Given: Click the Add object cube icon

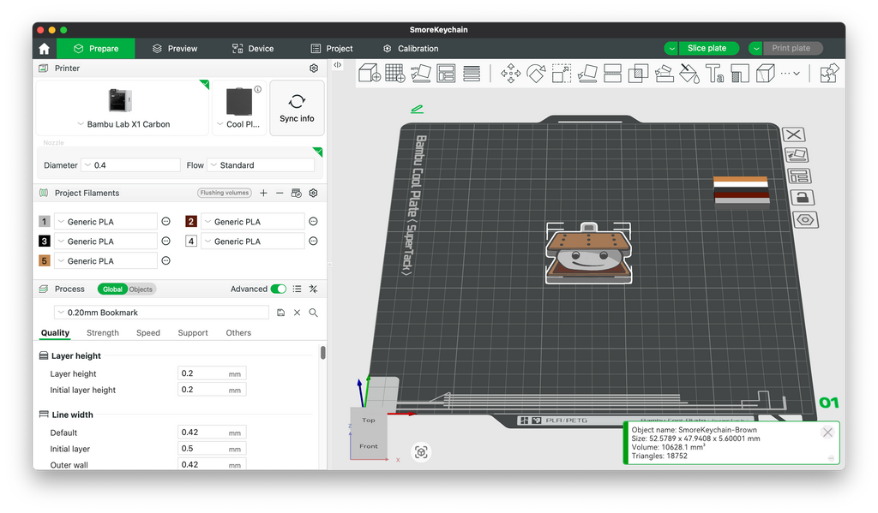Looking at the screenshot, I should point(369,74).
